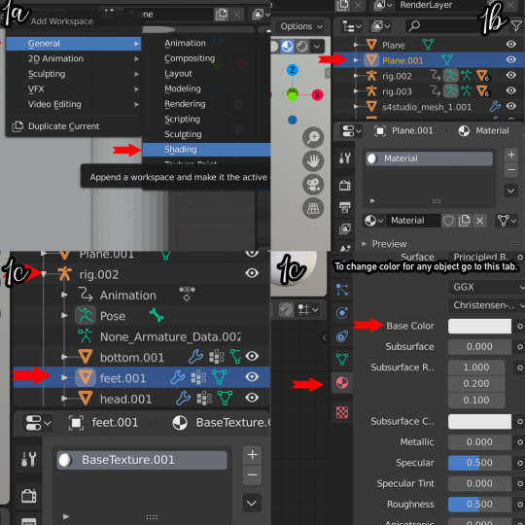The width and height of the screenshot is (525, 525).
Task: Click the Subsurface Color swatch
Action: pyautogui.click(x=479, y=422)
